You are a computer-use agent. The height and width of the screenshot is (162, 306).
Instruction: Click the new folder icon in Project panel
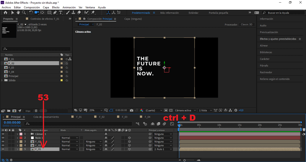[8, 111]
